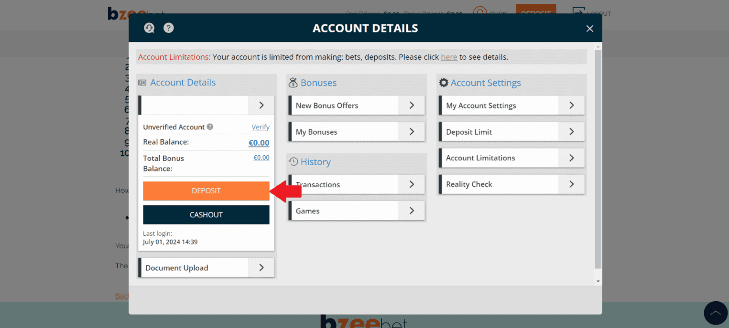
Task: Open the Games history item
Action: point(356,211)
